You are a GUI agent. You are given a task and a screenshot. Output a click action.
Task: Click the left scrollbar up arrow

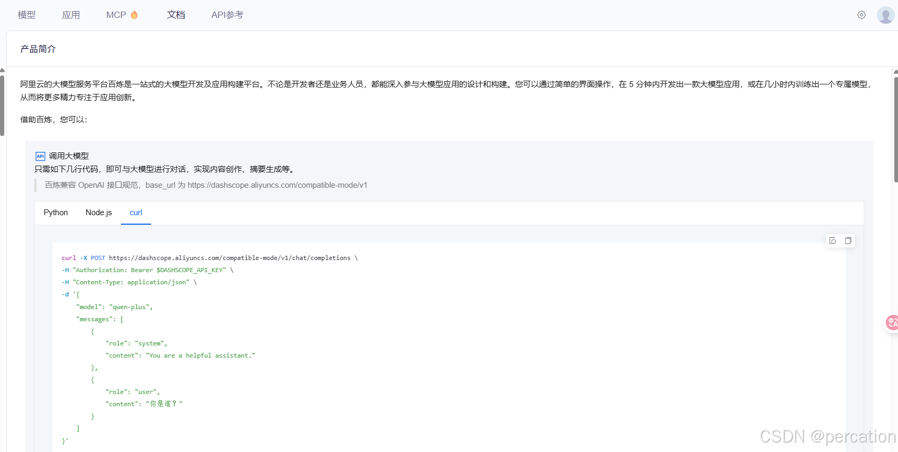pos(2,70)
